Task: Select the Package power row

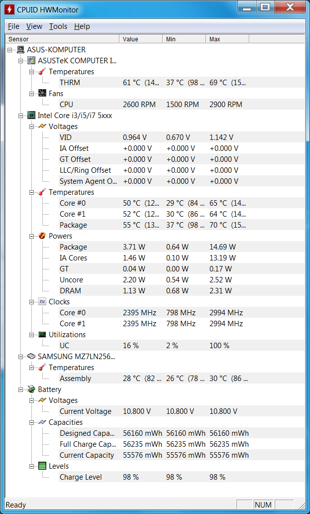Action: click(154, 247)
